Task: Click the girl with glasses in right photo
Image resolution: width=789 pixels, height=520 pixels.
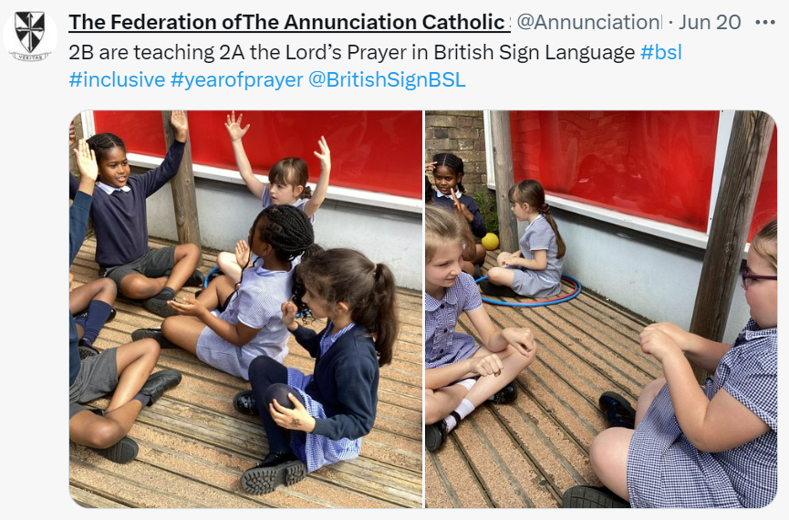Action: pos(704,382)
